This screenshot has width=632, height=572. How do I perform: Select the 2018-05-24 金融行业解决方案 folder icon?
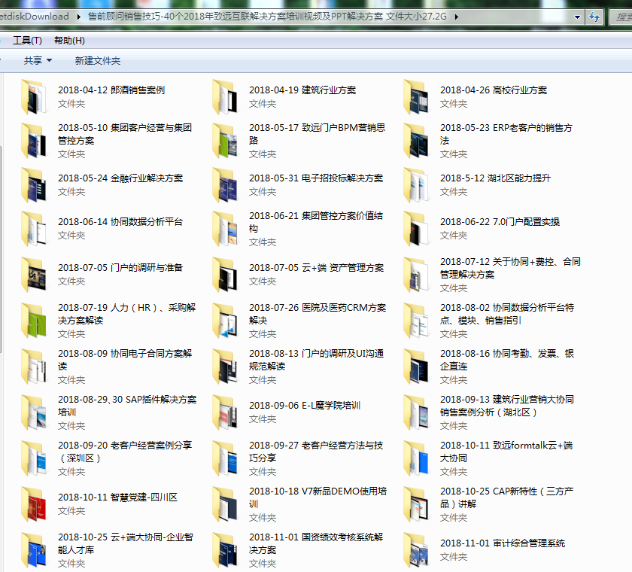click(x=33, y=184)
